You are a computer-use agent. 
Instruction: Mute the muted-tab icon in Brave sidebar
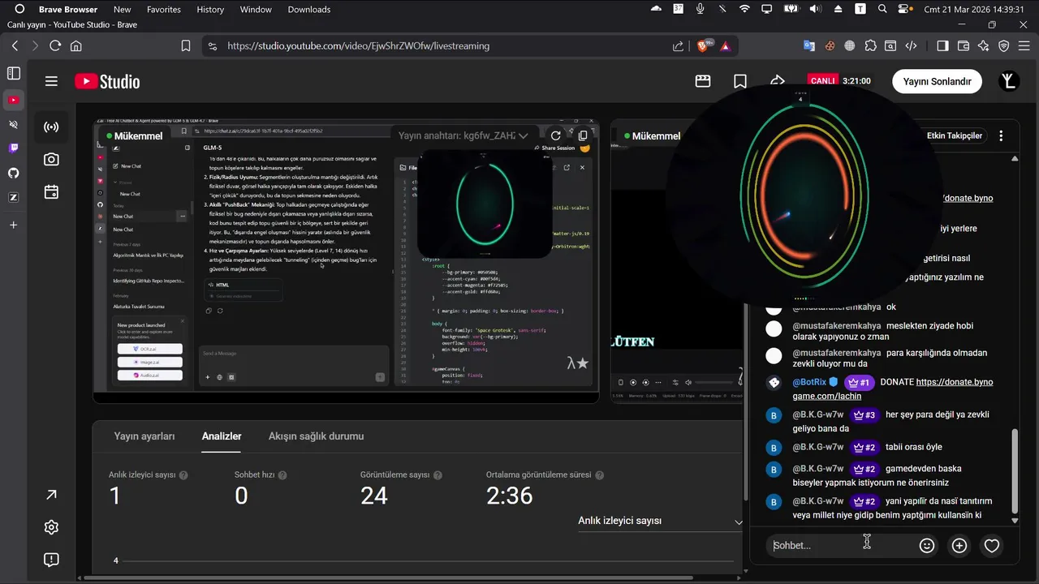pyautogui.click(x=13, y=124)
